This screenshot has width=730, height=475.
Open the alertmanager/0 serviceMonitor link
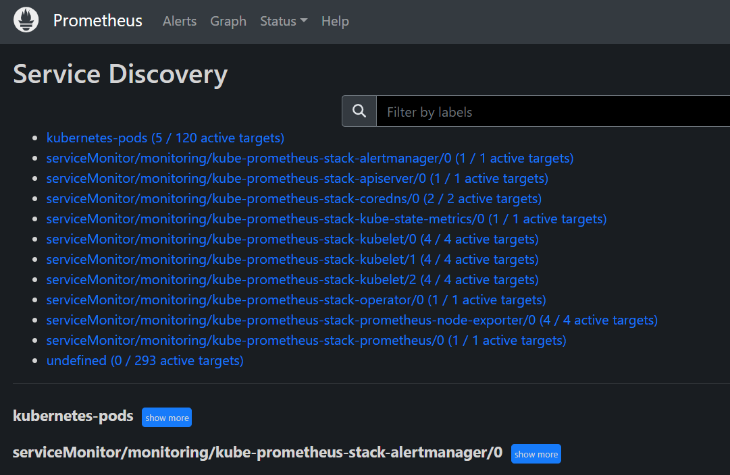coord(310,158)
